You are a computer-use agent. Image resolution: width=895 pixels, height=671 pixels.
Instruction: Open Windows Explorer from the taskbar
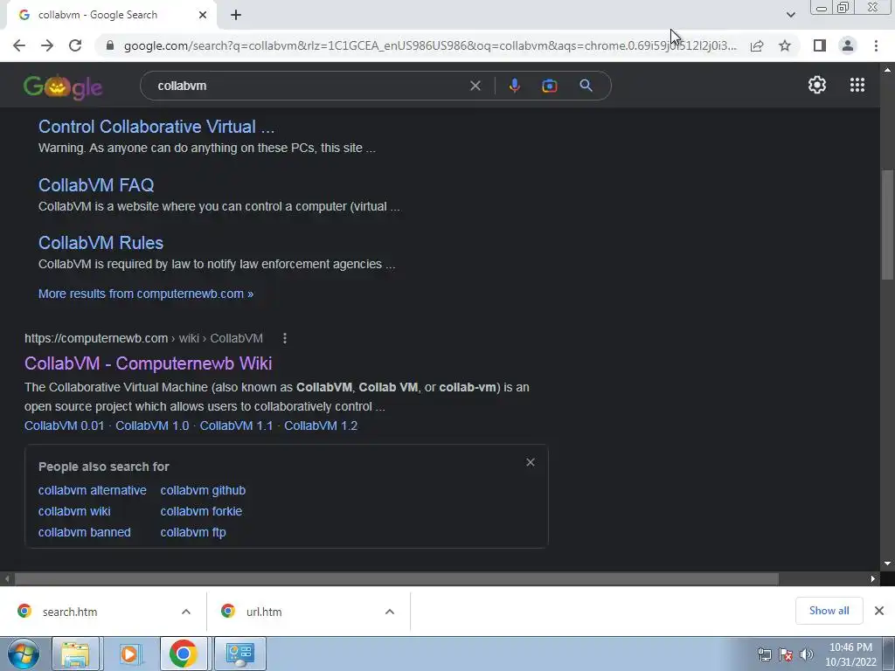click(75, 654)
